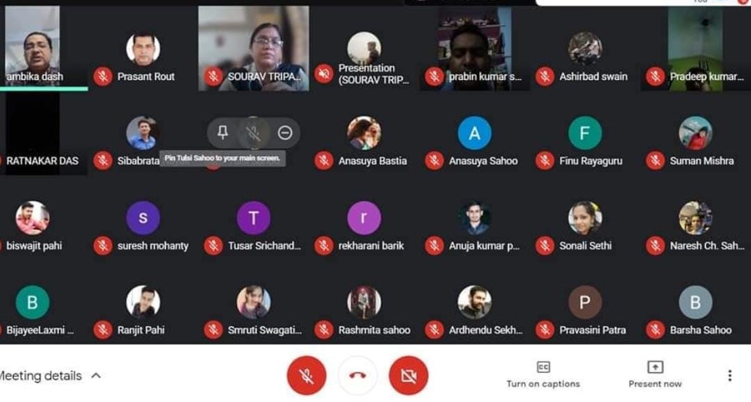Pin Tulsi Sahoo using the pin icon
The height and width of the screenshot is (402, 751).
click(223, 133)
